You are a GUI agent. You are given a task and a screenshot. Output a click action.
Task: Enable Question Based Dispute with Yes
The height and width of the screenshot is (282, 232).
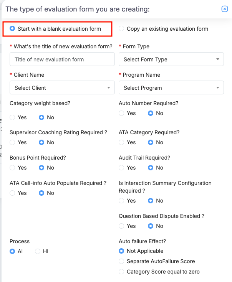(x=122, y=226)
